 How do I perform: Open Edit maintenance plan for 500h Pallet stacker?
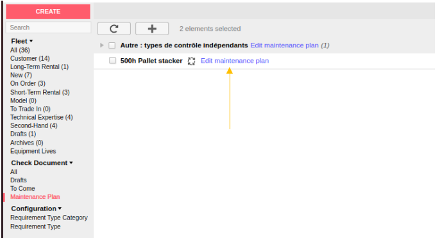[235, 61]
